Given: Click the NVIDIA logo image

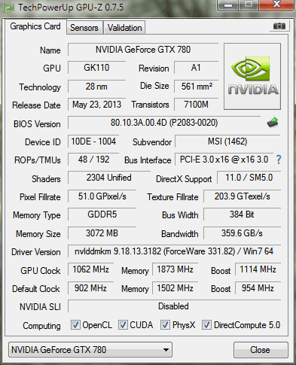Looking at the screenshot, I should 252,77.
